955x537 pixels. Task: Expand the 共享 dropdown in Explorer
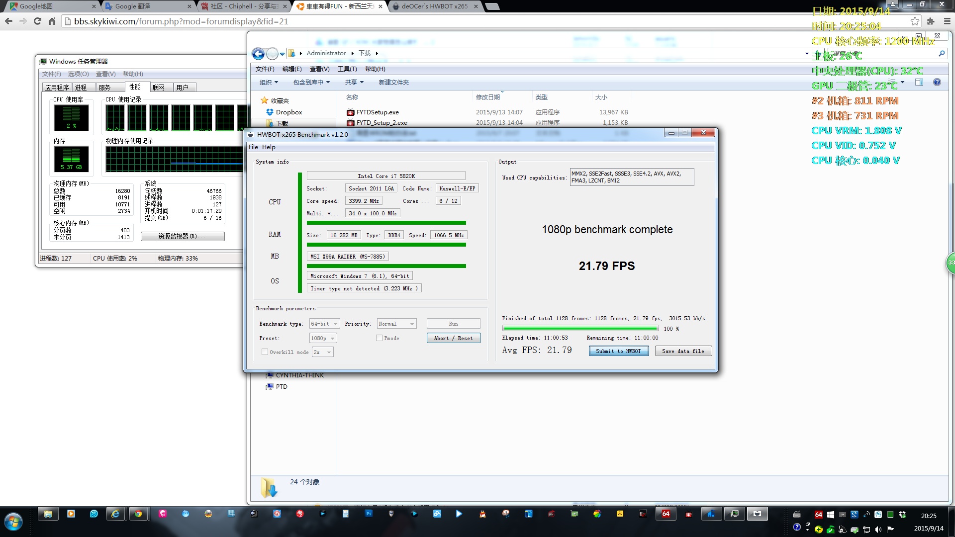354,83
